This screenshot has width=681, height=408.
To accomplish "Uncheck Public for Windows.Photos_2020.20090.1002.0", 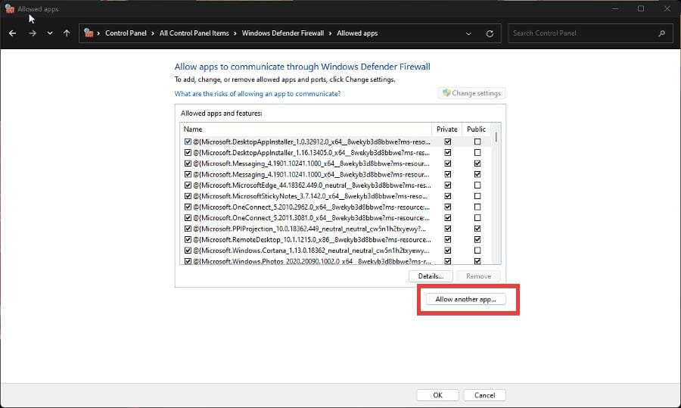I will [x=477, y=261].
